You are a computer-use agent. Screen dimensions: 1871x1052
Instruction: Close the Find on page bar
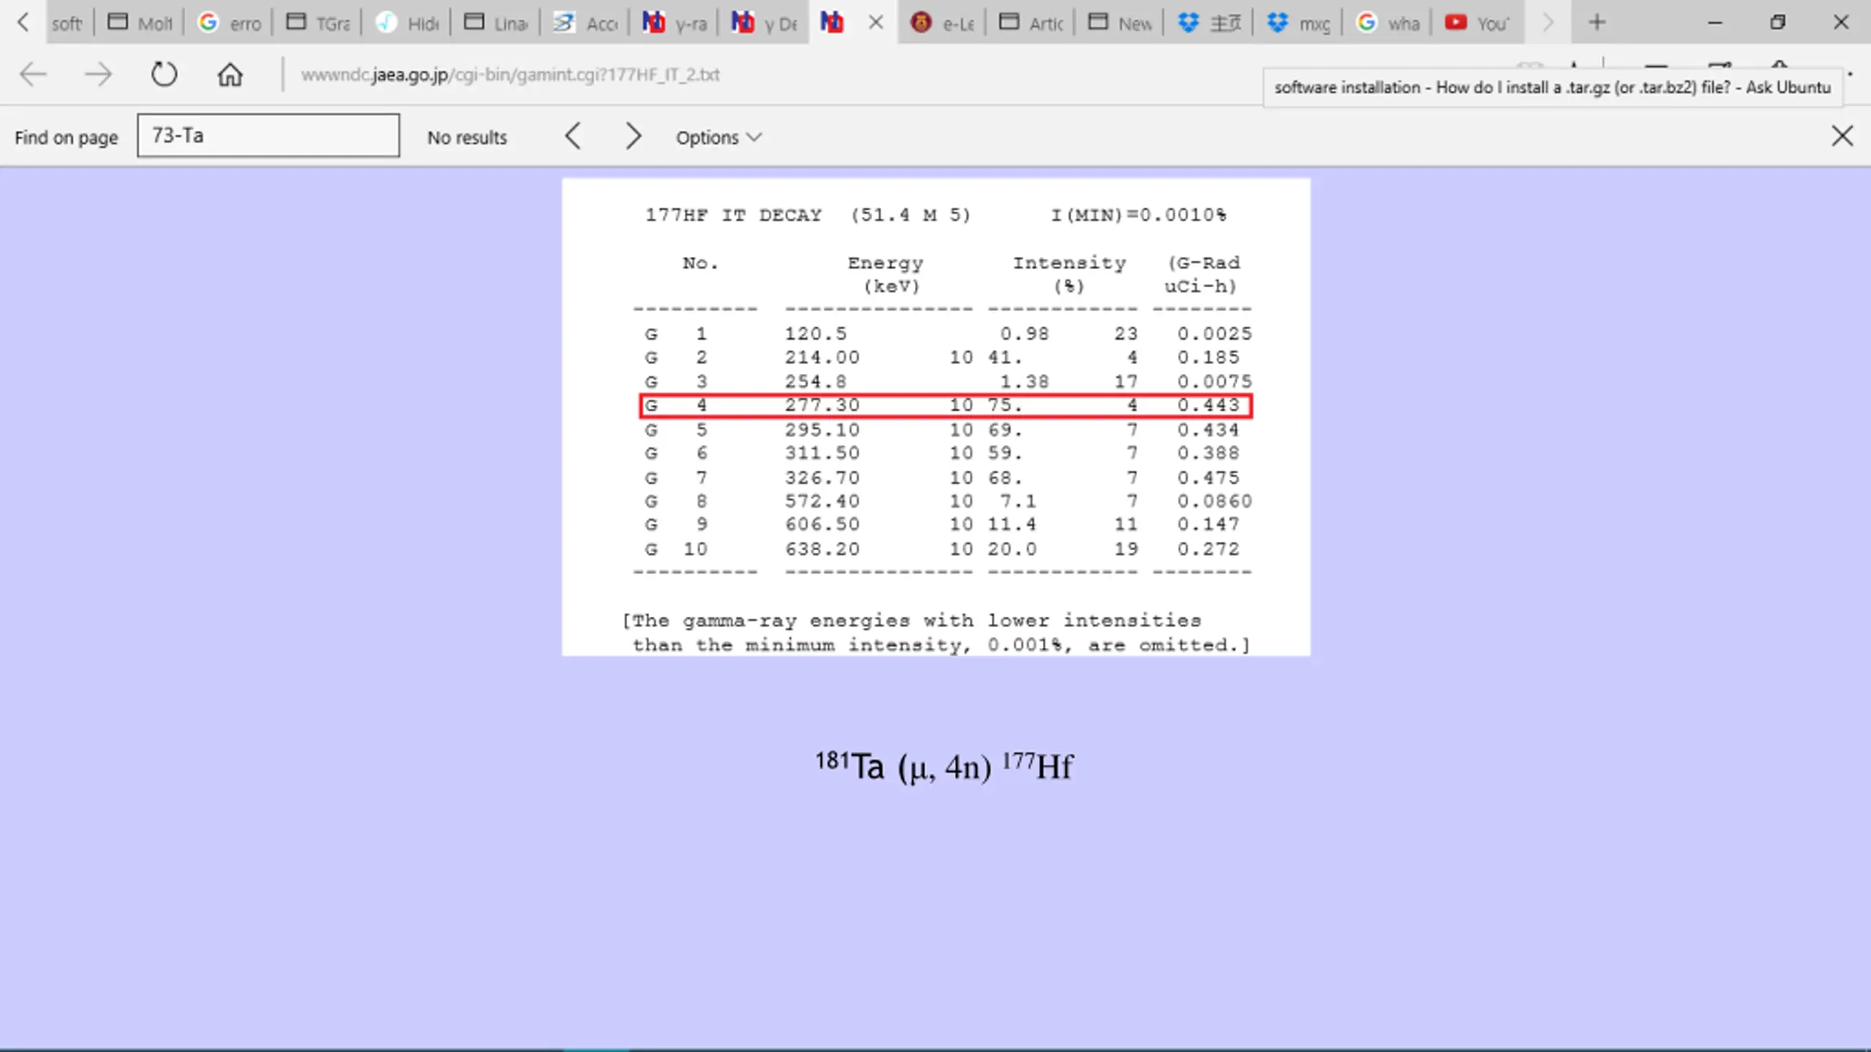pos(1842,136)
